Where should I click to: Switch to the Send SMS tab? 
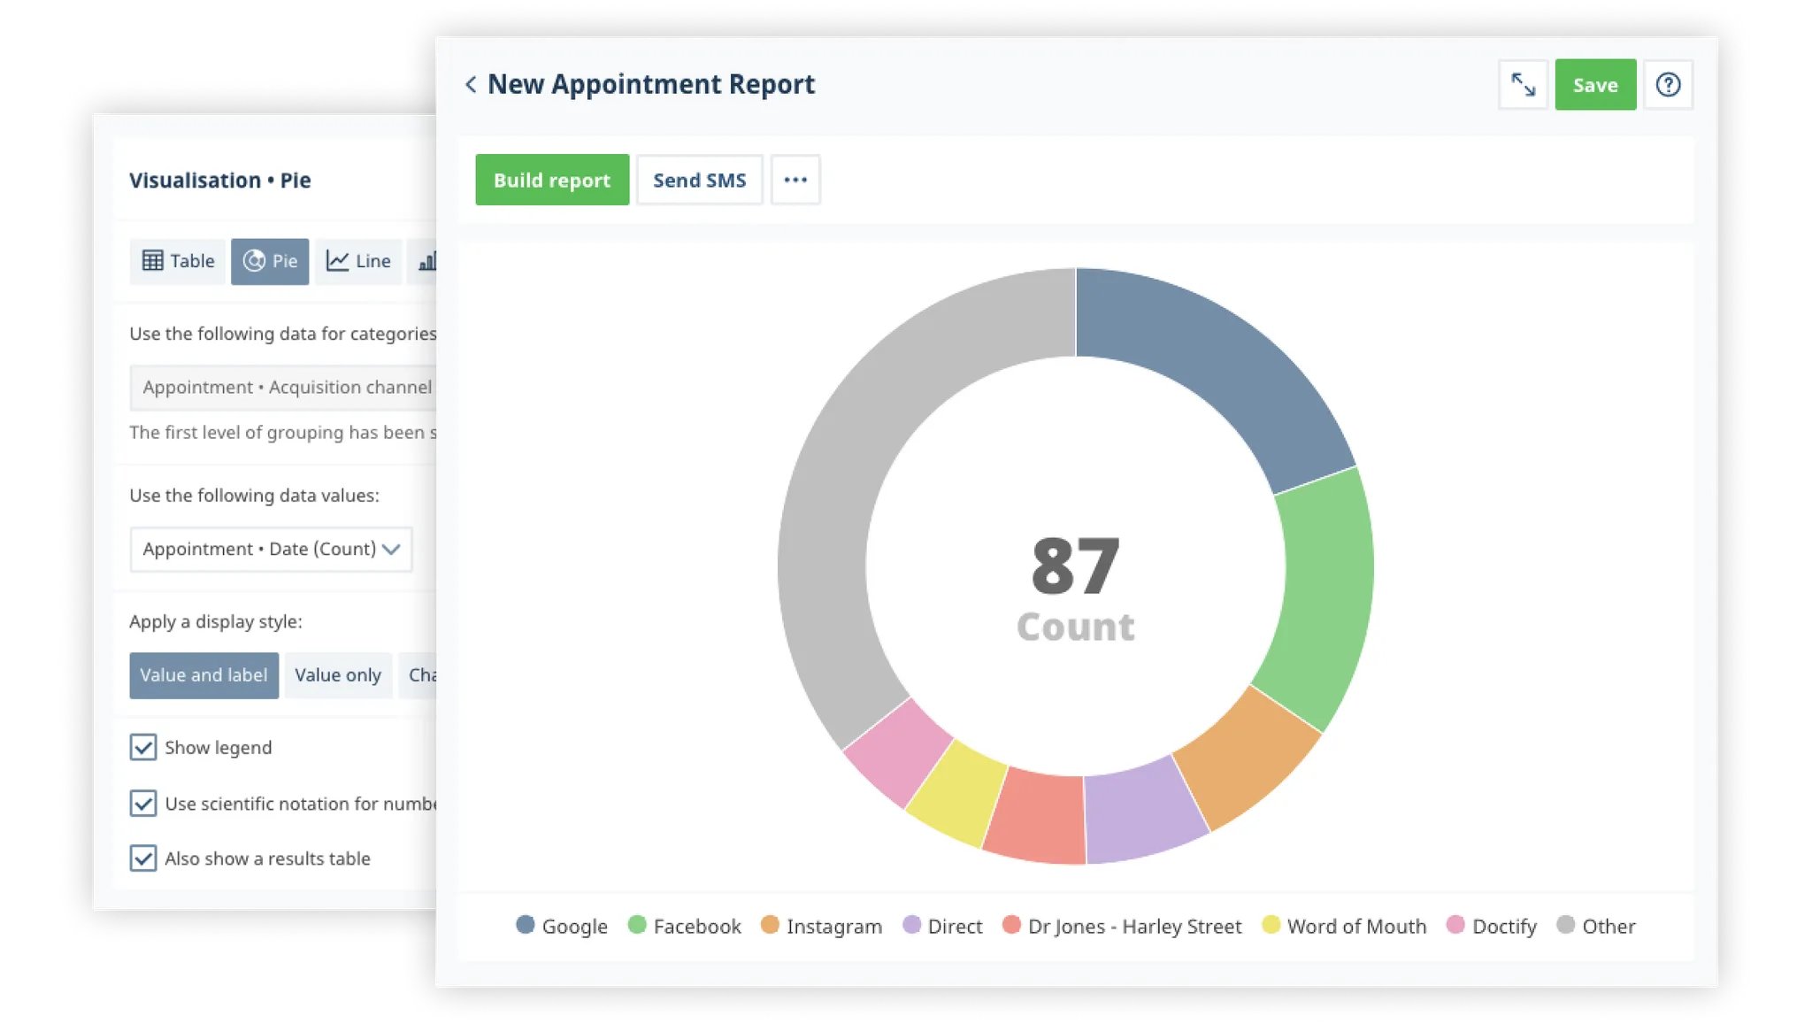pos(699,180)
